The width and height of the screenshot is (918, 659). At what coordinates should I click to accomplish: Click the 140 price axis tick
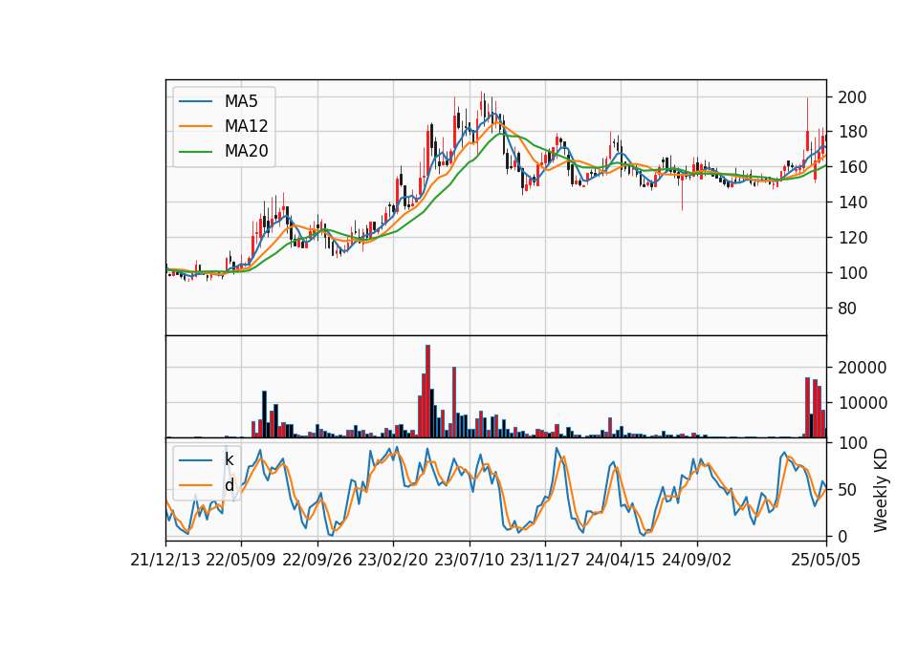point(852,202)
